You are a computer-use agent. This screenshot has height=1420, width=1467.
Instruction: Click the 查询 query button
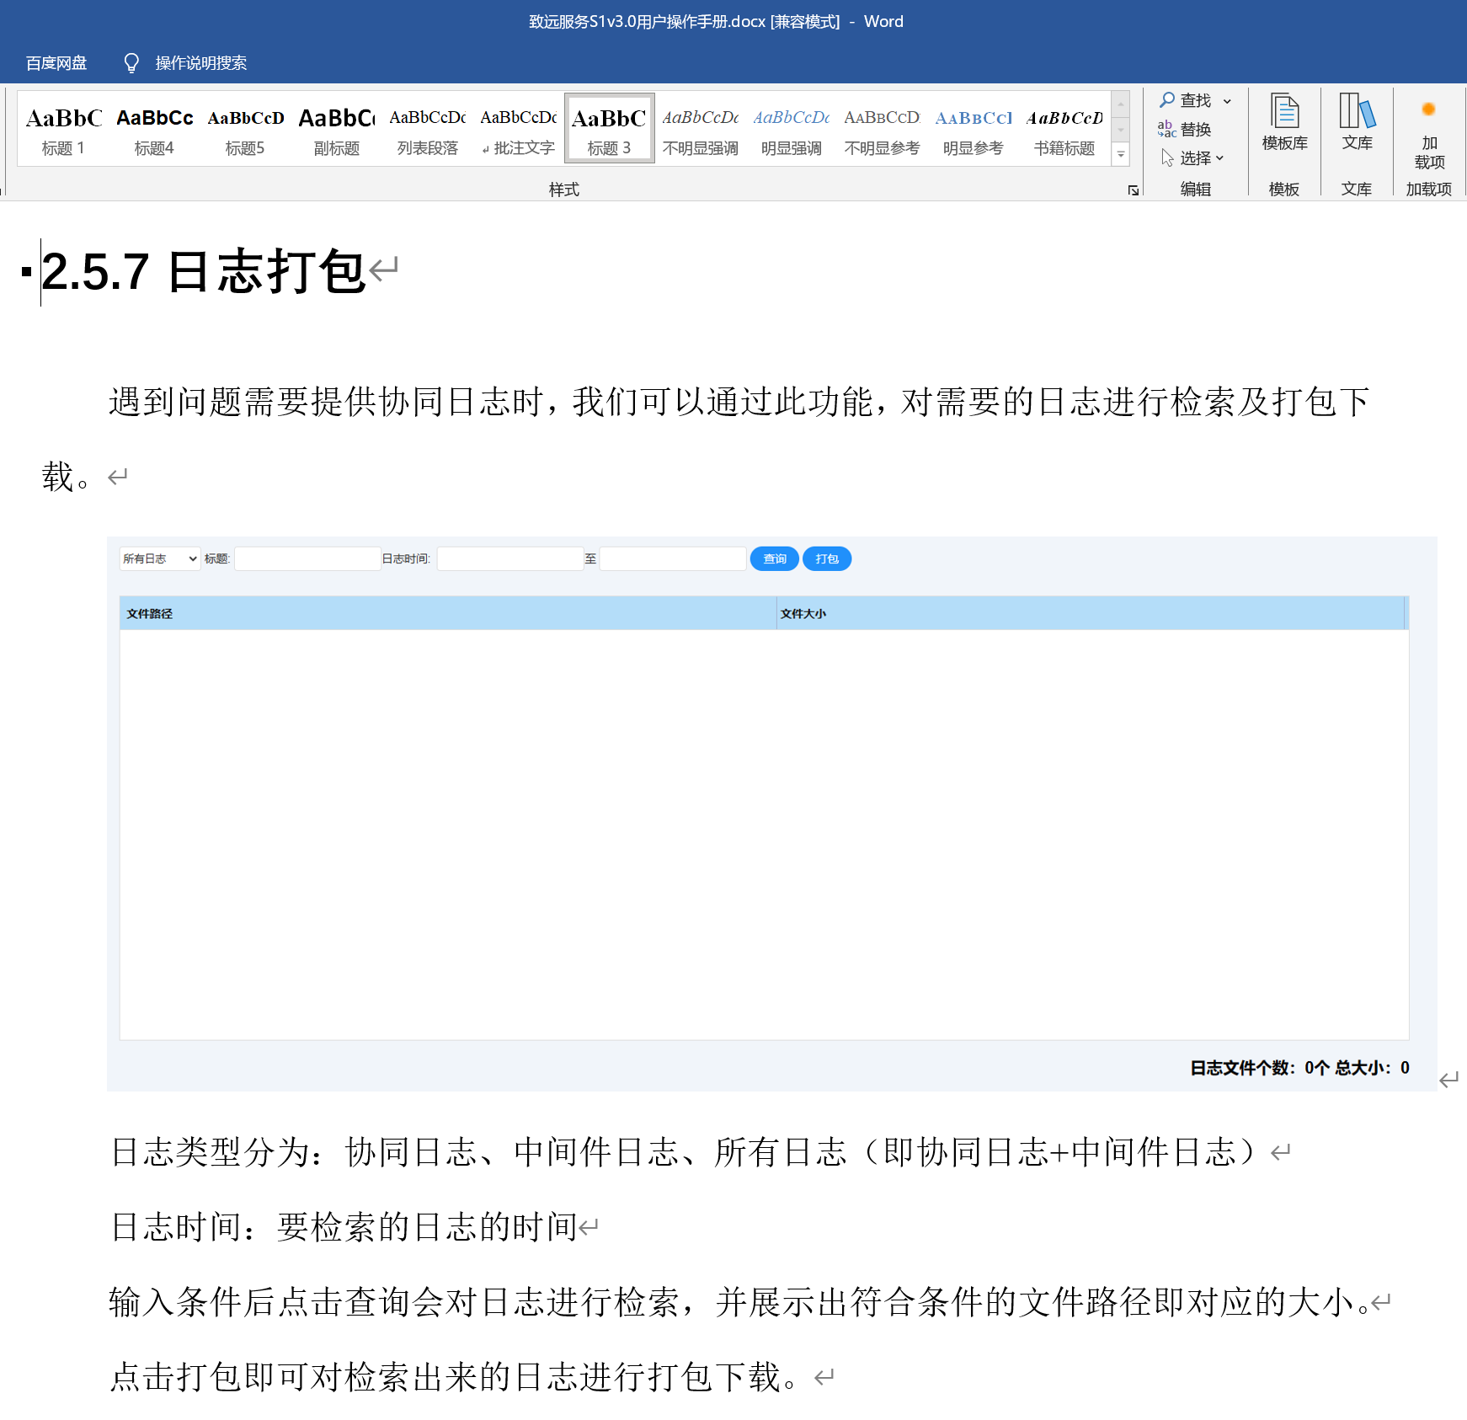773,558
